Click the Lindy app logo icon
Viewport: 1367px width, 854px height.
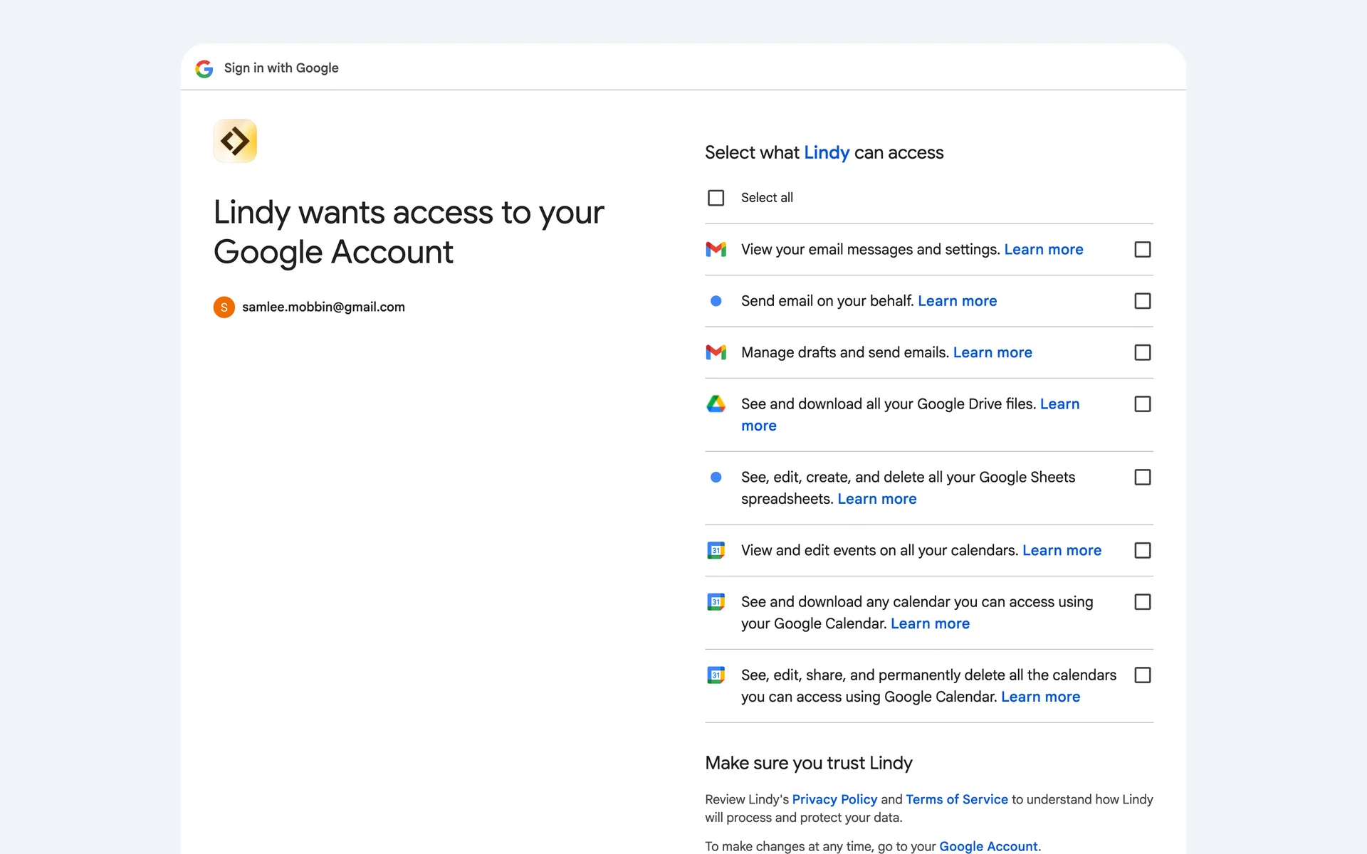pyautogui.click(x=235, y=141)
